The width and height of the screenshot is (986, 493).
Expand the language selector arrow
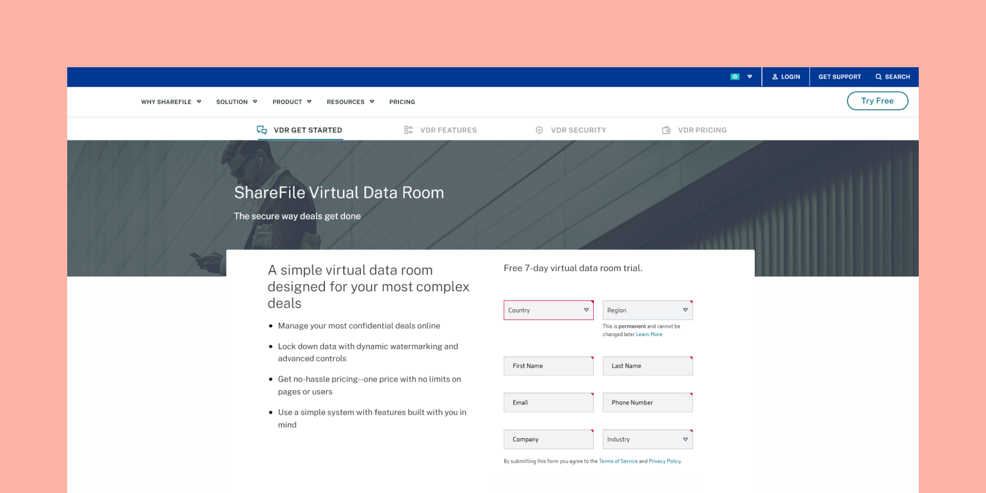(x=750, y=77)
